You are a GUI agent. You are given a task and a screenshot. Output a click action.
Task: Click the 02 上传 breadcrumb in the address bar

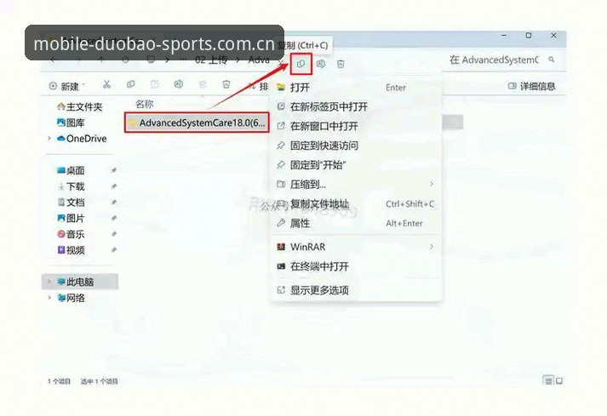click(x=211, y=60)
